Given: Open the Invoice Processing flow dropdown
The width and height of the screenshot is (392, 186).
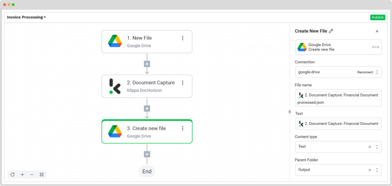Looking at the screenshot, I should 26,17.
